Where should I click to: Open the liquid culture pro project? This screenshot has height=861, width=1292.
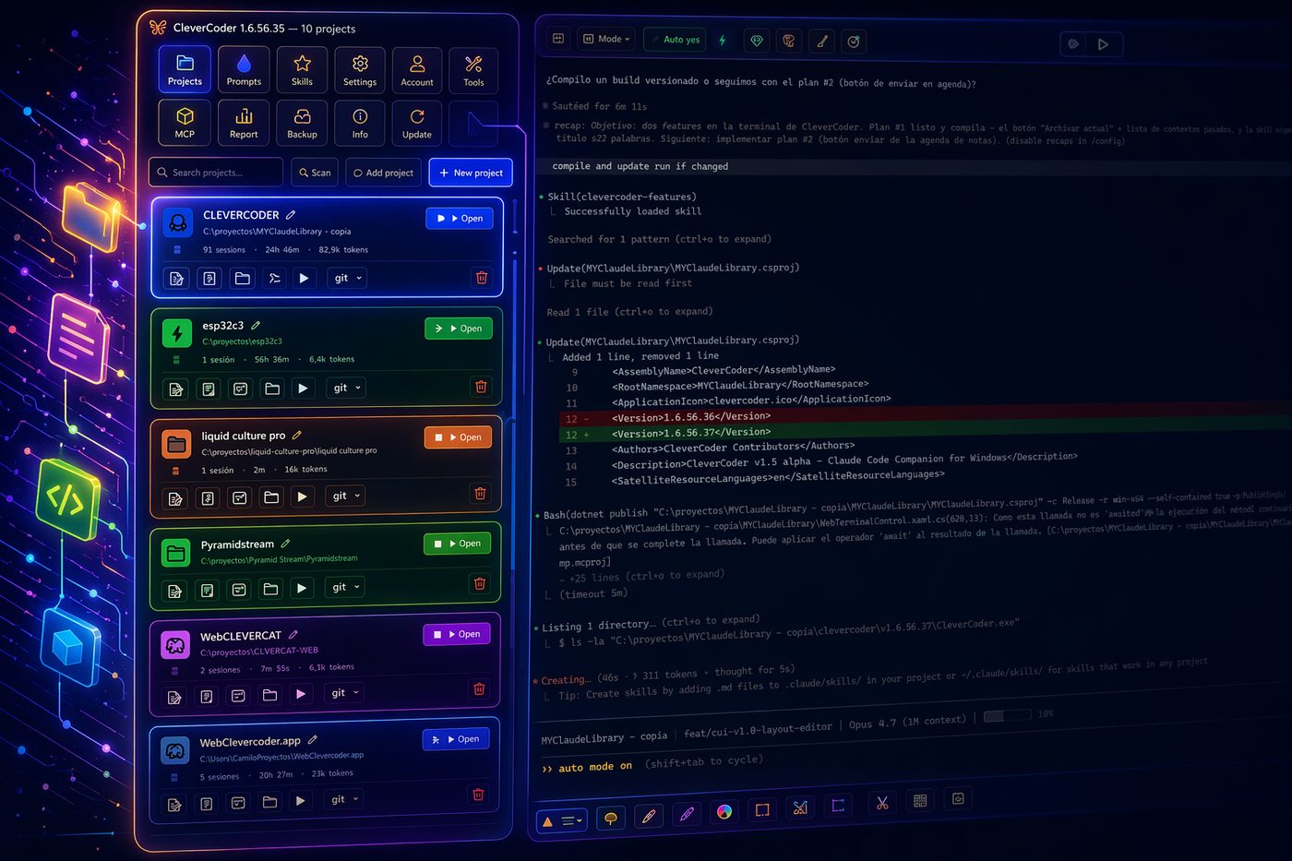[x=458, y=437]
